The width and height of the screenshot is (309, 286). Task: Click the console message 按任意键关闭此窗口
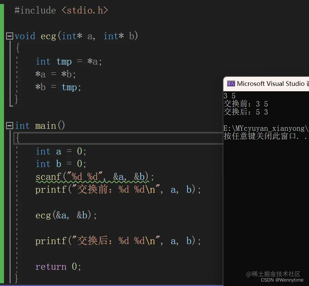click(x=265, y=136)
